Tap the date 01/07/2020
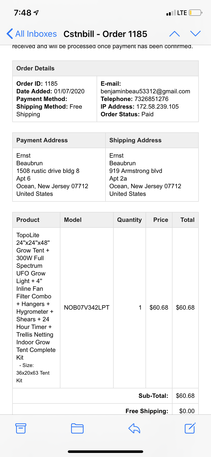 (69, 91)
